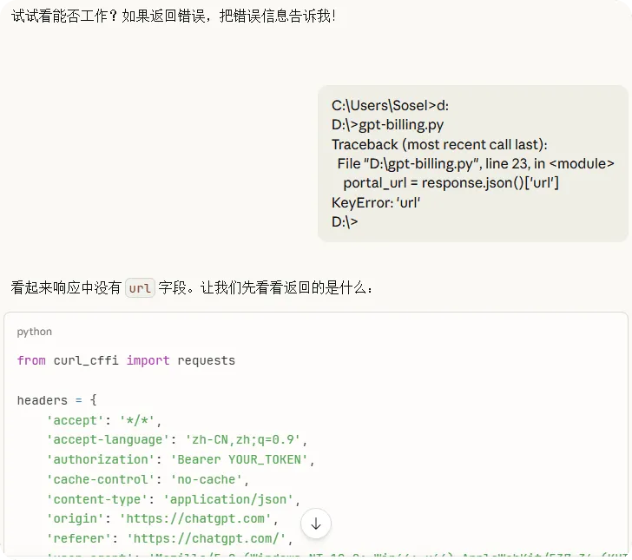Click the 'accept-language' header line
This screenshot has width=632, height=560.
tap(176, 439)
